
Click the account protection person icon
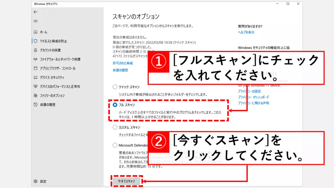point(36,50)
